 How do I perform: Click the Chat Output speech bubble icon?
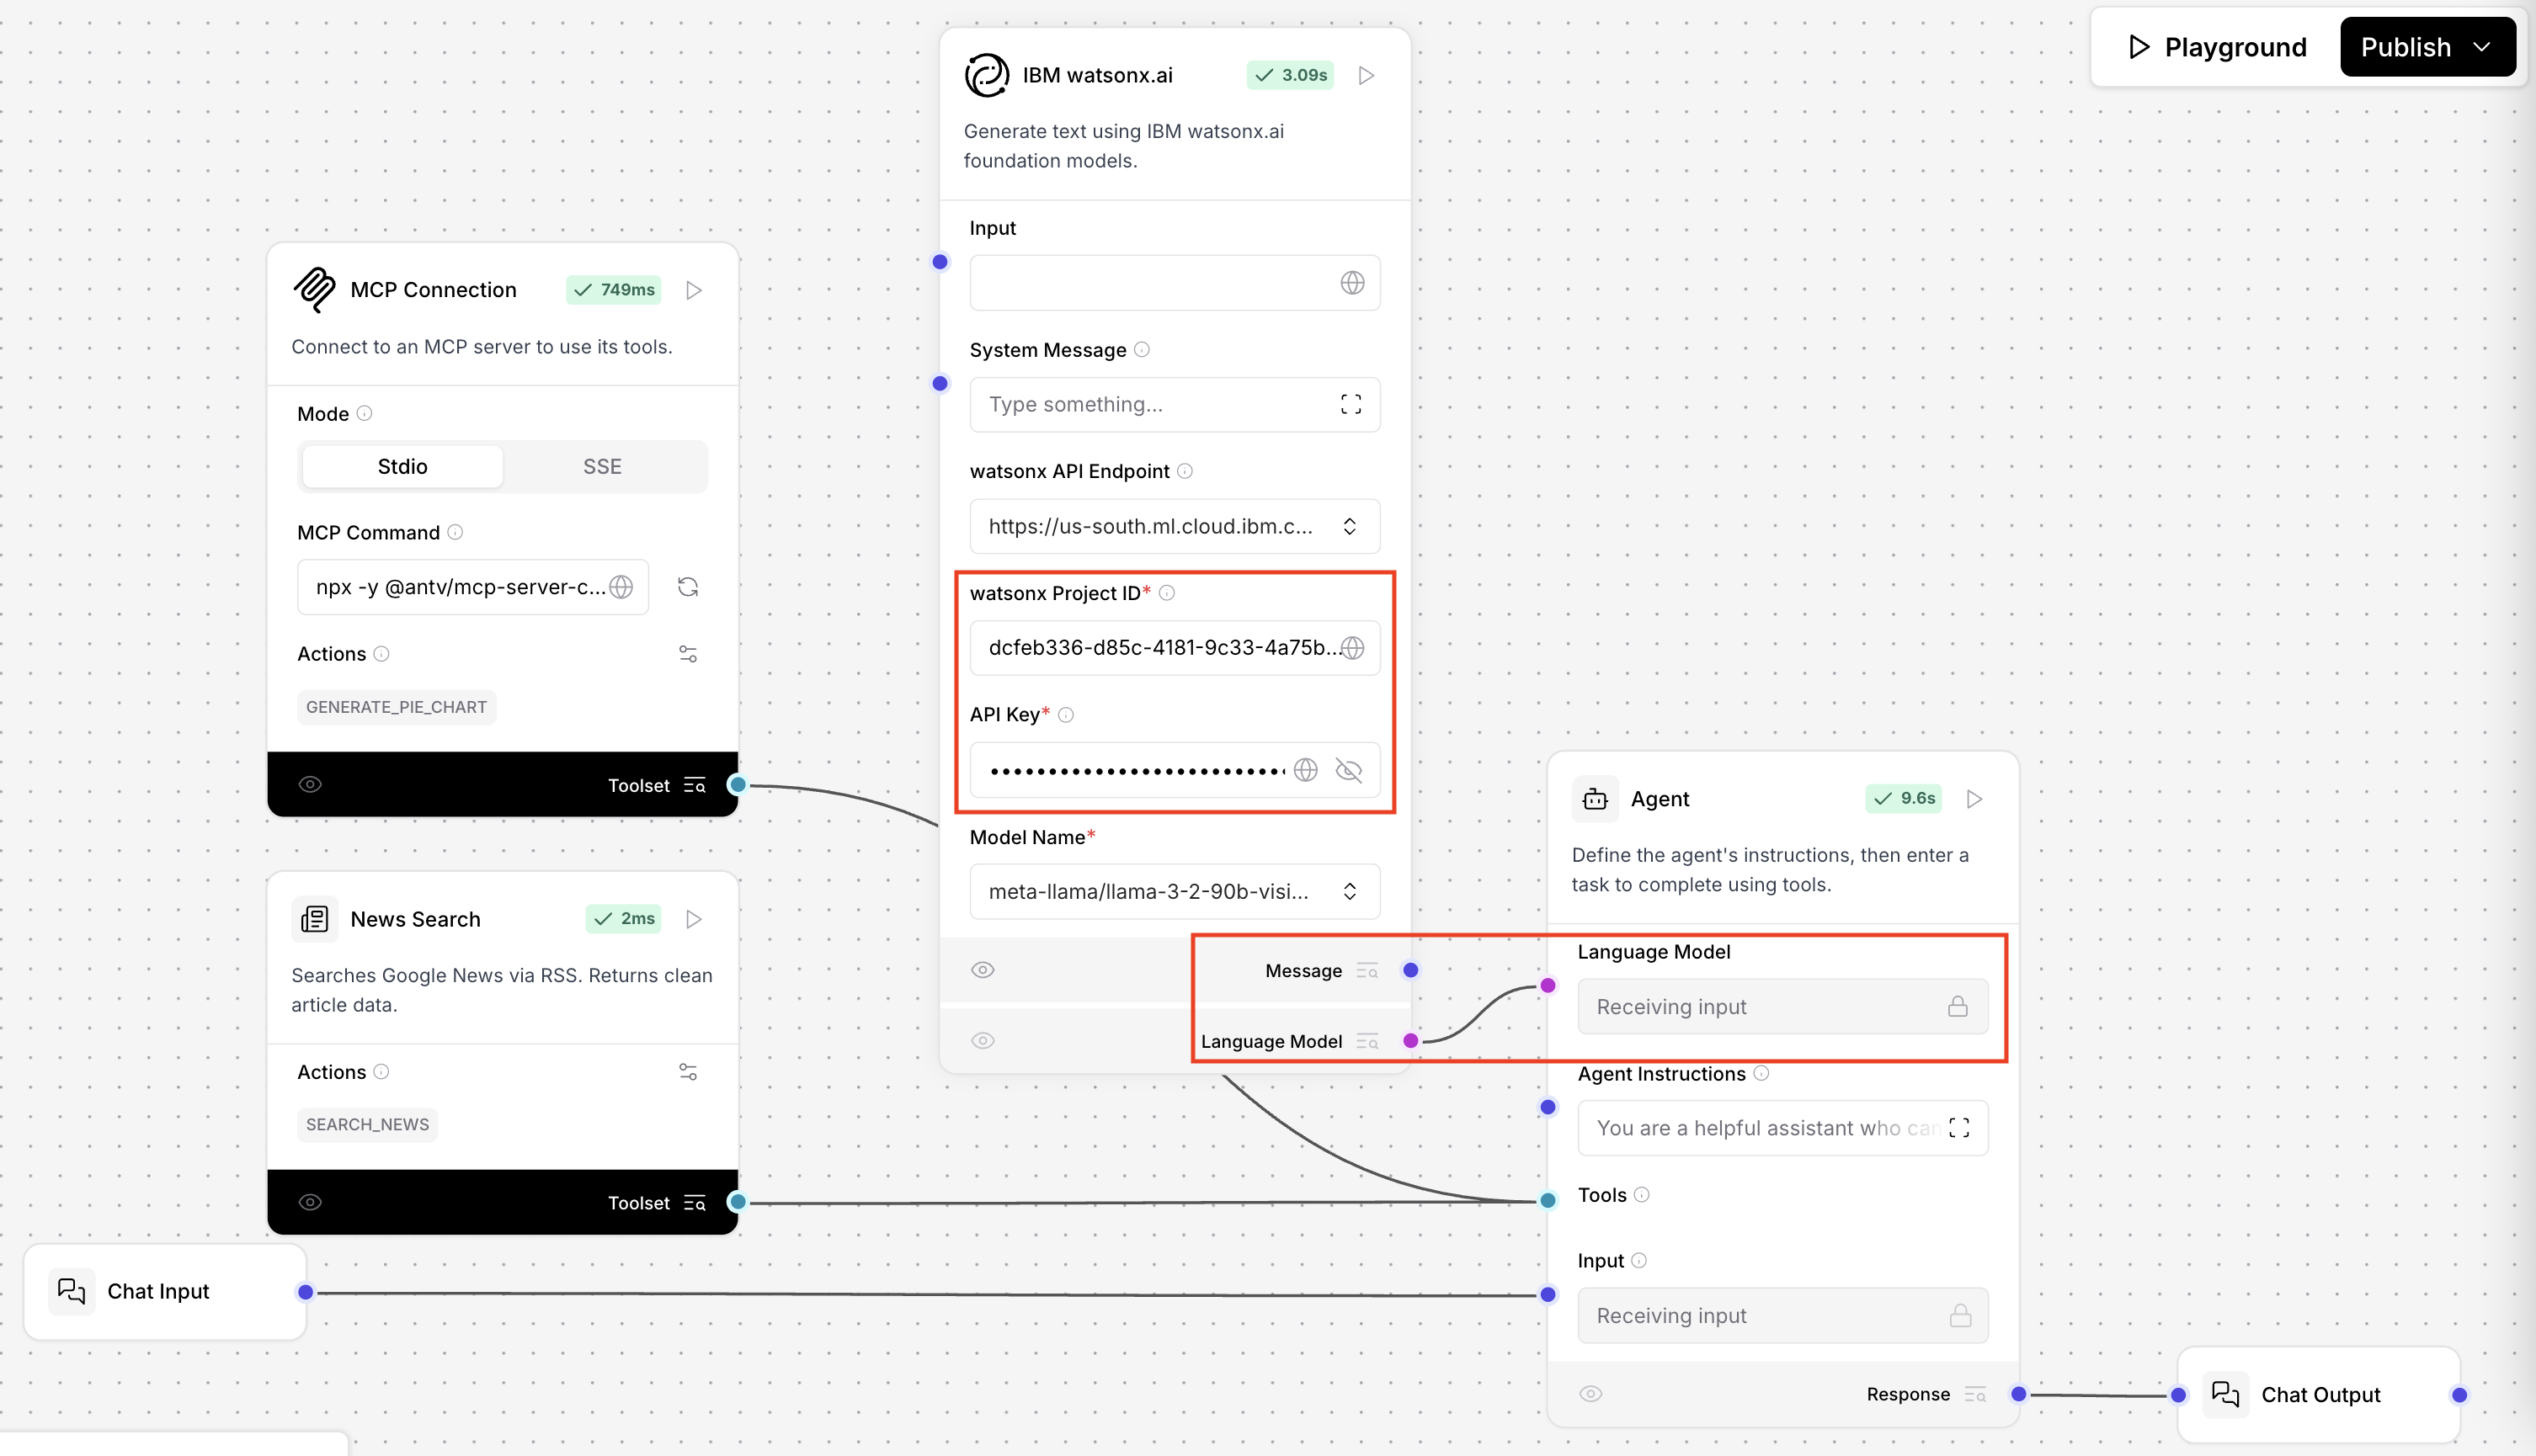(2224, 1394)
